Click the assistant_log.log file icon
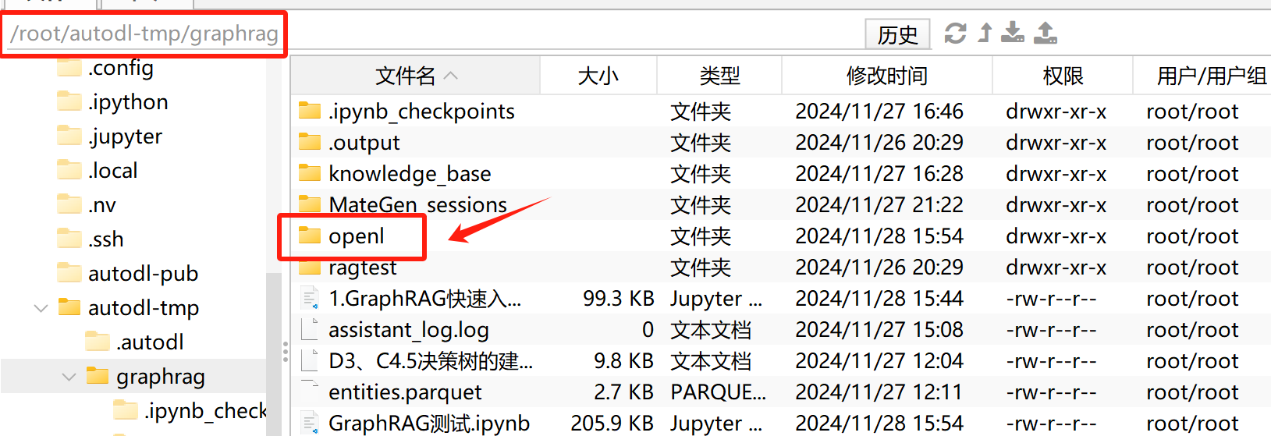This screenshot has width=1271, height=436. [310, 329]
